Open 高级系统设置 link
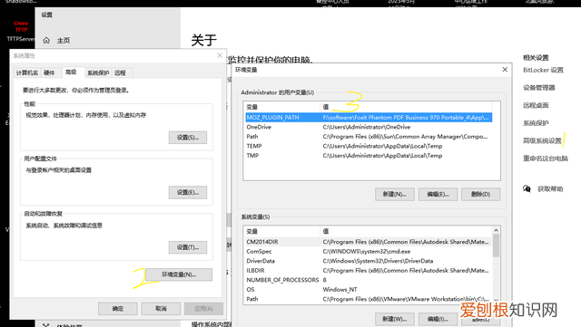Screen dimensions: 581x327 pos(542,140)
